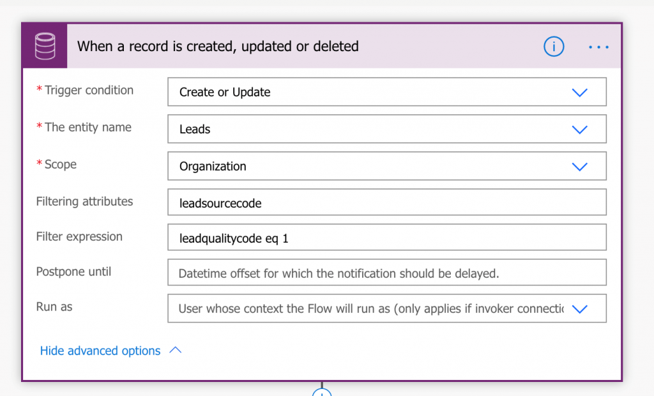Click the Dataverse connector icon

(x=44, y=45)
